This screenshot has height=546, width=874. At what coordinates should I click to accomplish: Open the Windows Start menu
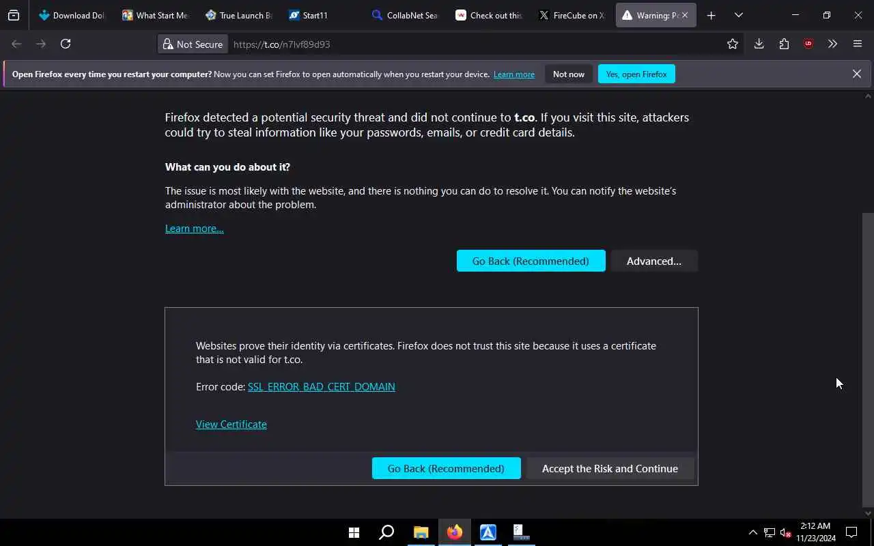point(354,532)
